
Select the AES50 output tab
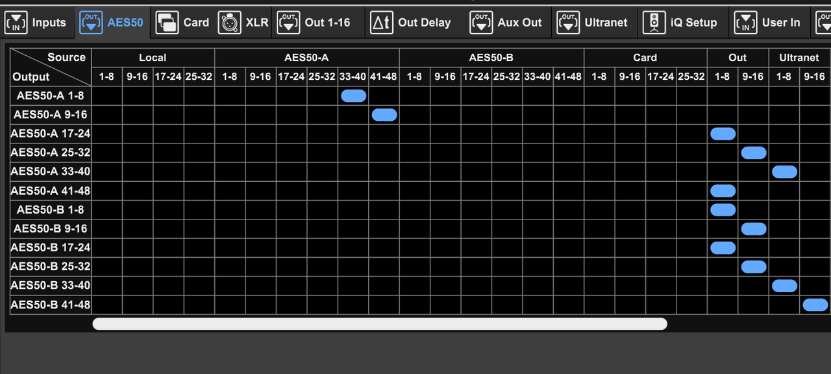pyautogui.click(x=113, y=23)
